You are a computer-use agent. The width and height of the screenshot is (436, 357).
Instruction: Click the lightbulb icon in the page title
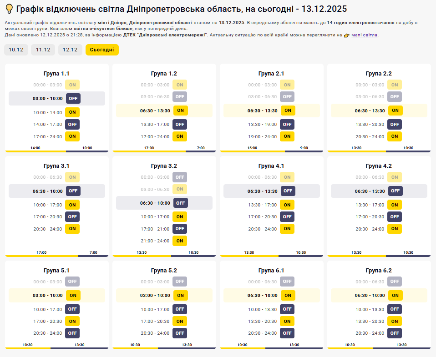click(x=8, y=8)
